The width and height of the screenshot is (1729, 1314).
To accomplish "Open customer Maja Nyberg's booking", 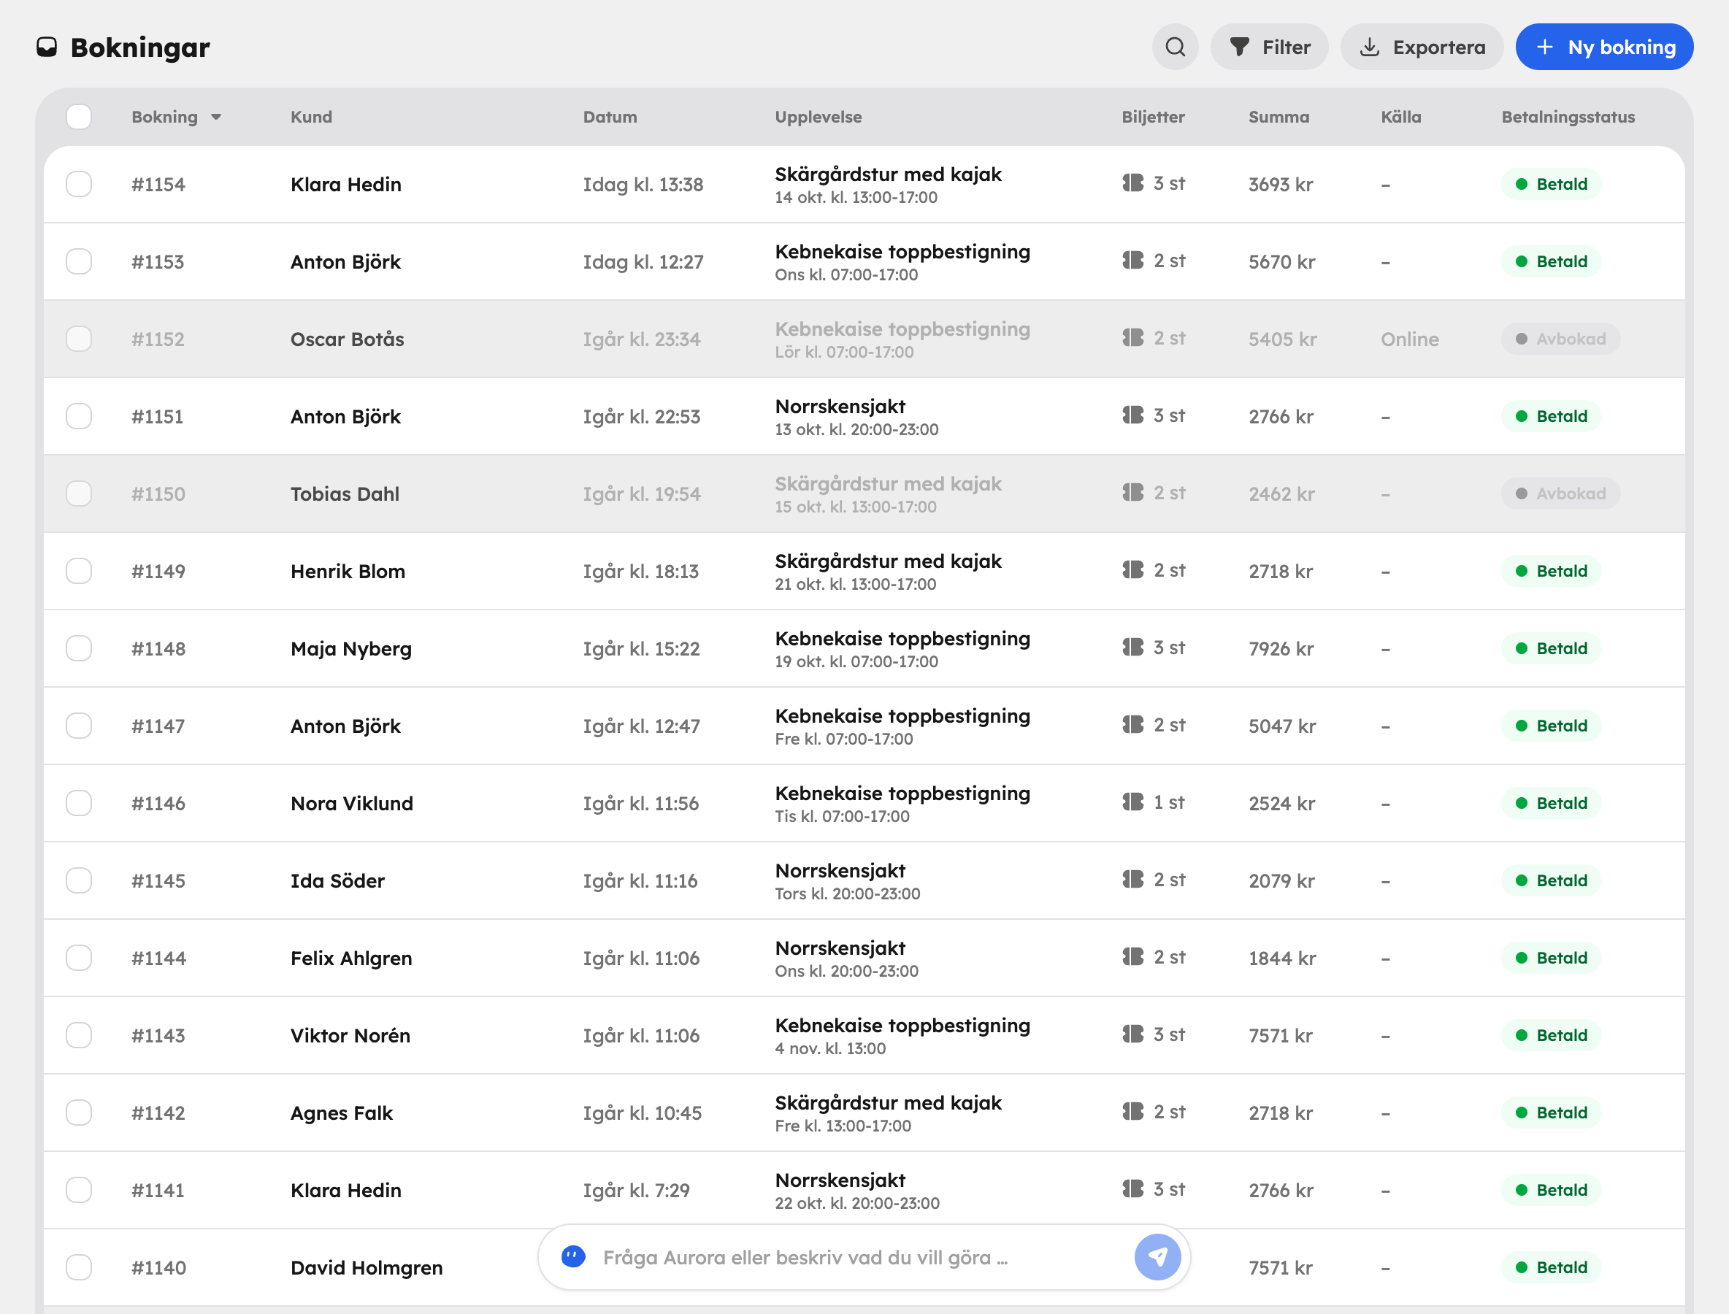I will 864,648.
